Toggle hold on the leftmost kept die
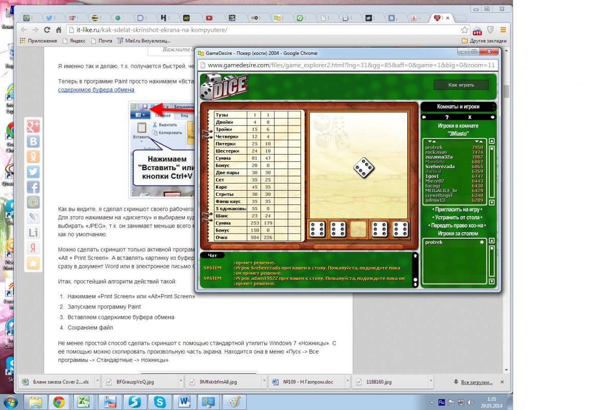The width and height of the screenshot is (598, 410). [x=317, y=229]
